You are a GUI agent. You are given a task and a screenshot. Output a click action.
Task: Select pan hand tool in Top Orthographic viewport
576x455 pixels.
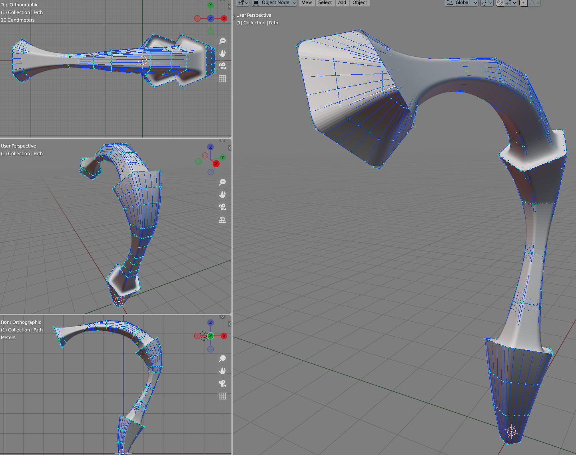pos(223,54)
